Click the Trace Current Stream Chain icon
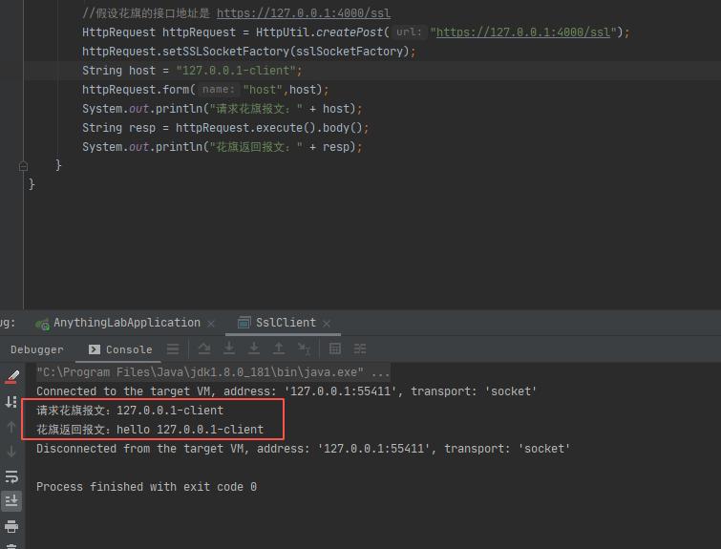 pyautogui.click(x=360, y=349)
